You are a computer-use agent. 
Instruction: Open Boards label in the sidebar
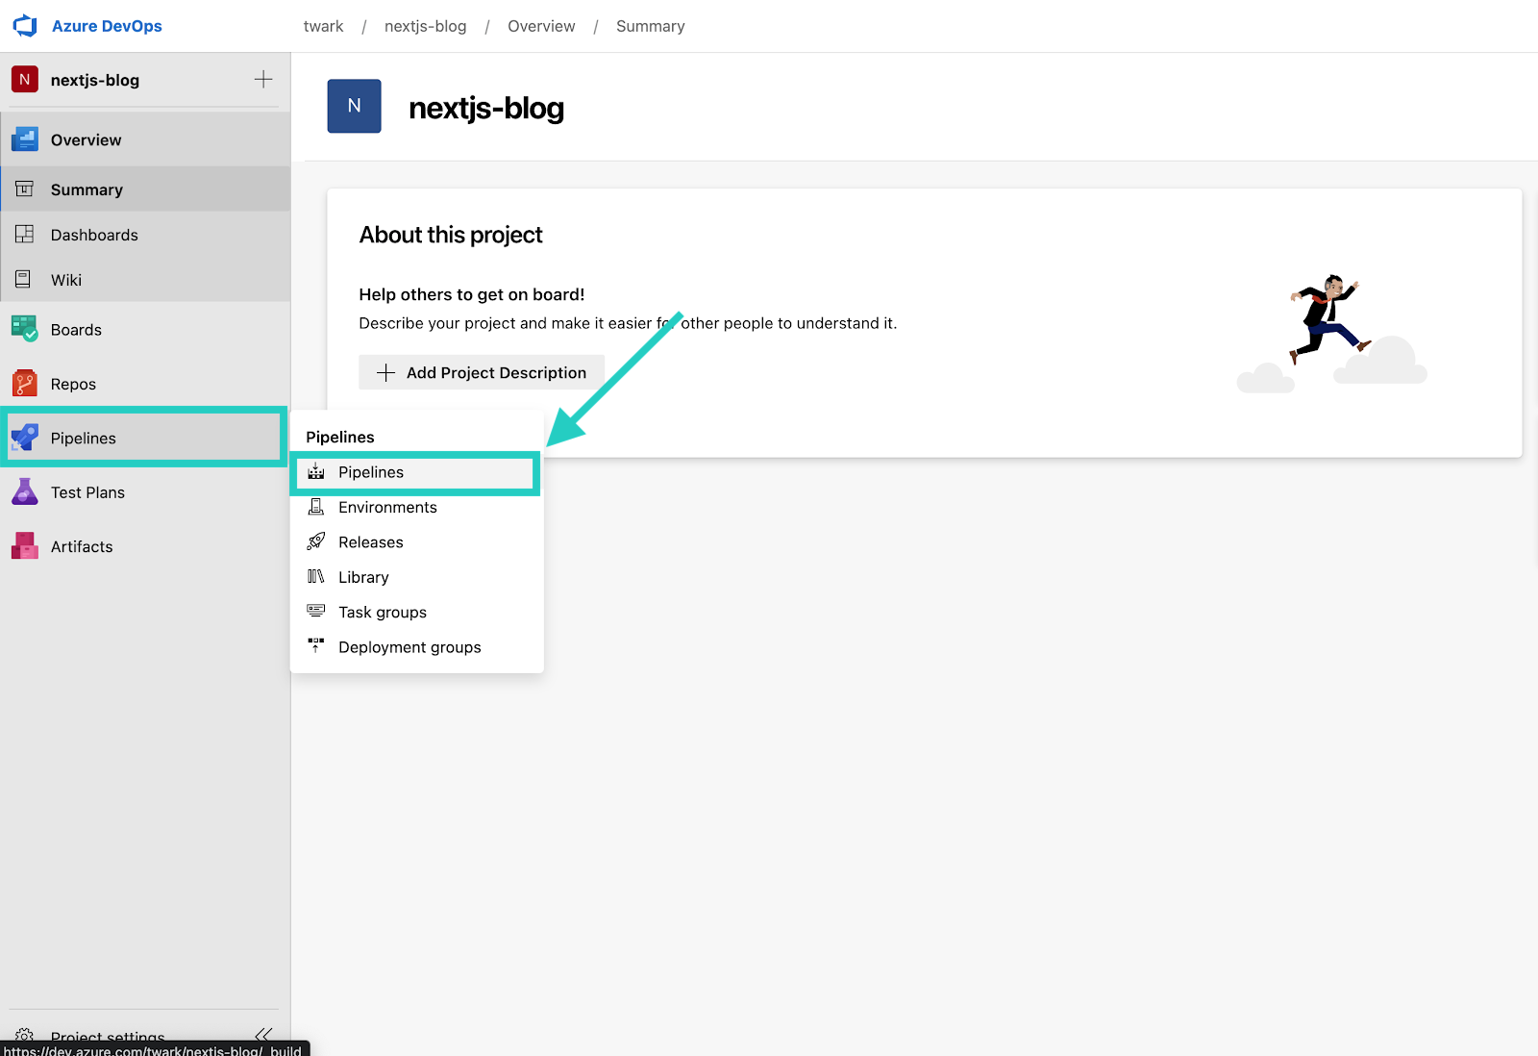point(76,330)
